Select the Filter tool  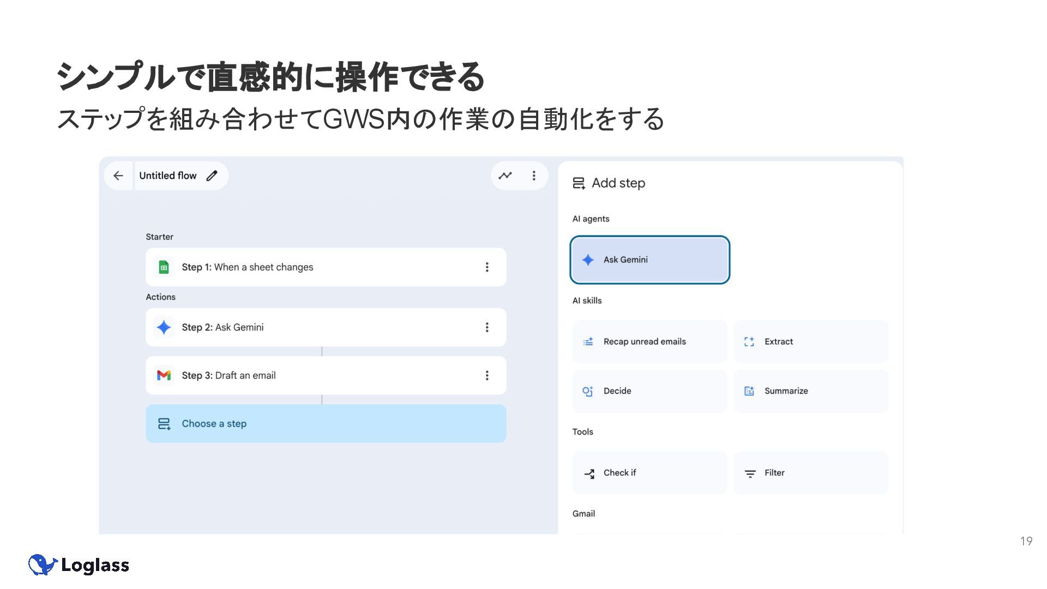point(810,473)
